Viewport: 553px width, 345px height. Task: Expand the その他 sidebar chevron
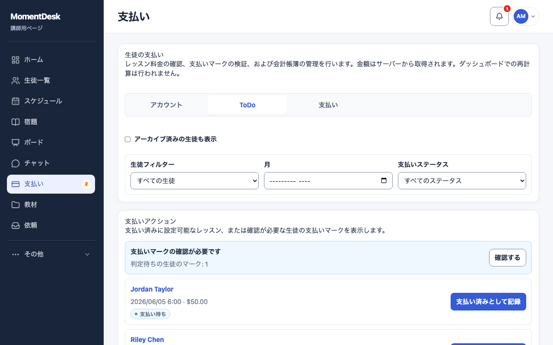(87, 254)
